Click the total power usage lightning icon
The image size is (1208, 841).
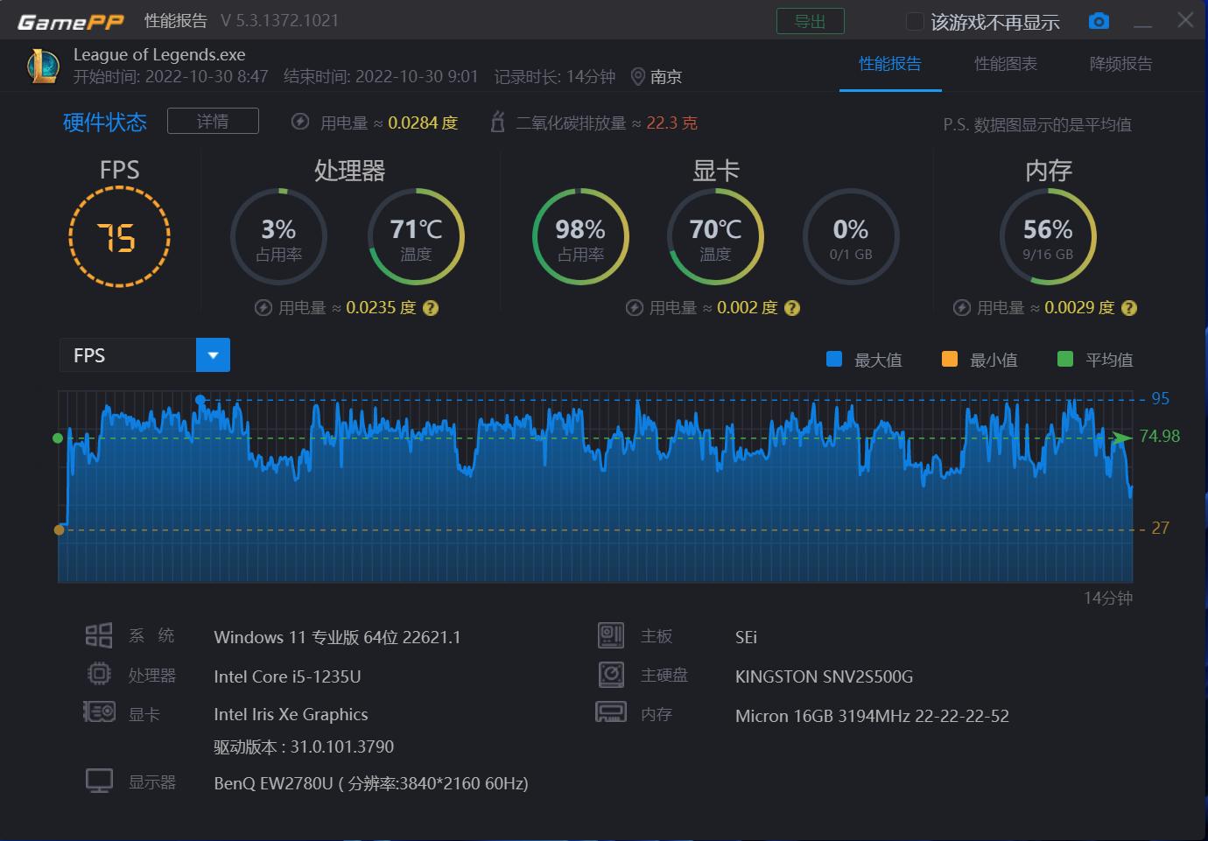(300, 123)
